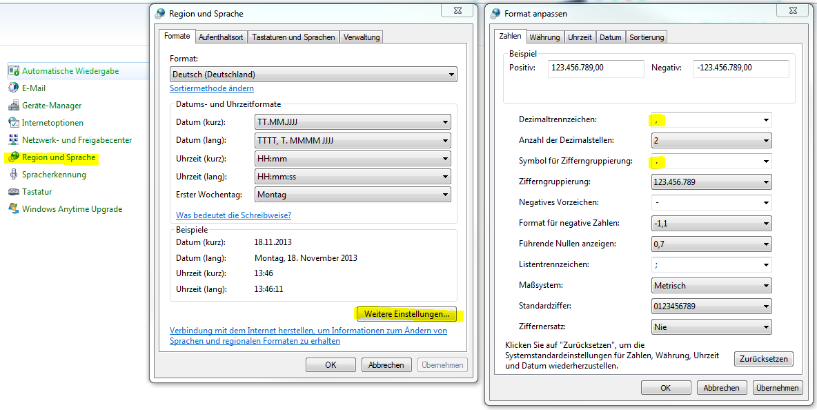The width and height of the screenshot is (817, 410).
Task: Switch to the Datum tab
Action: 611,37
